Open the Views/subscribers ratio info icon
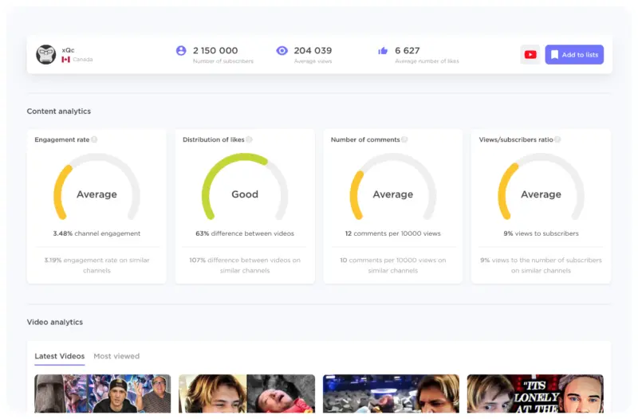 pyautogui.click(x=557, y=140)
